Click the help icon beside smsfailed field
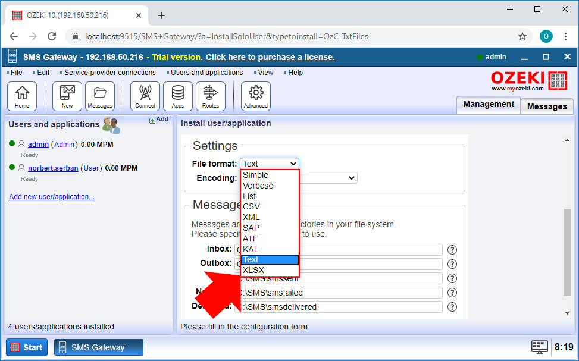The height and width of the screenshot is (361, 579). click(452, 293)
